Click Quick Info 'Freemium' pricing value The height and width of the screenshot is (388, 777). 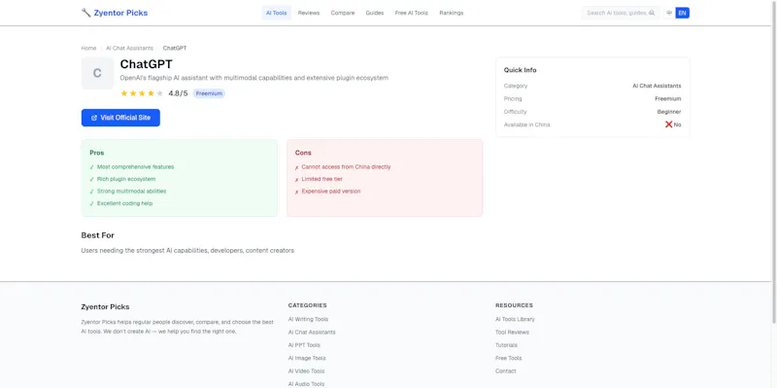coord(668,99)
